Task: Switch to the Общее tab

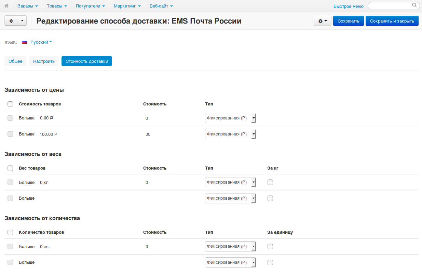Action: click(15, 61)
